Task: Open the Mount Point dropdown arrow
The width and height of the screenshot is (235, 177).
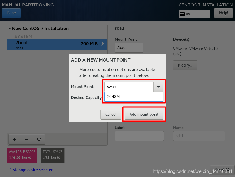Action: (158, 87)
